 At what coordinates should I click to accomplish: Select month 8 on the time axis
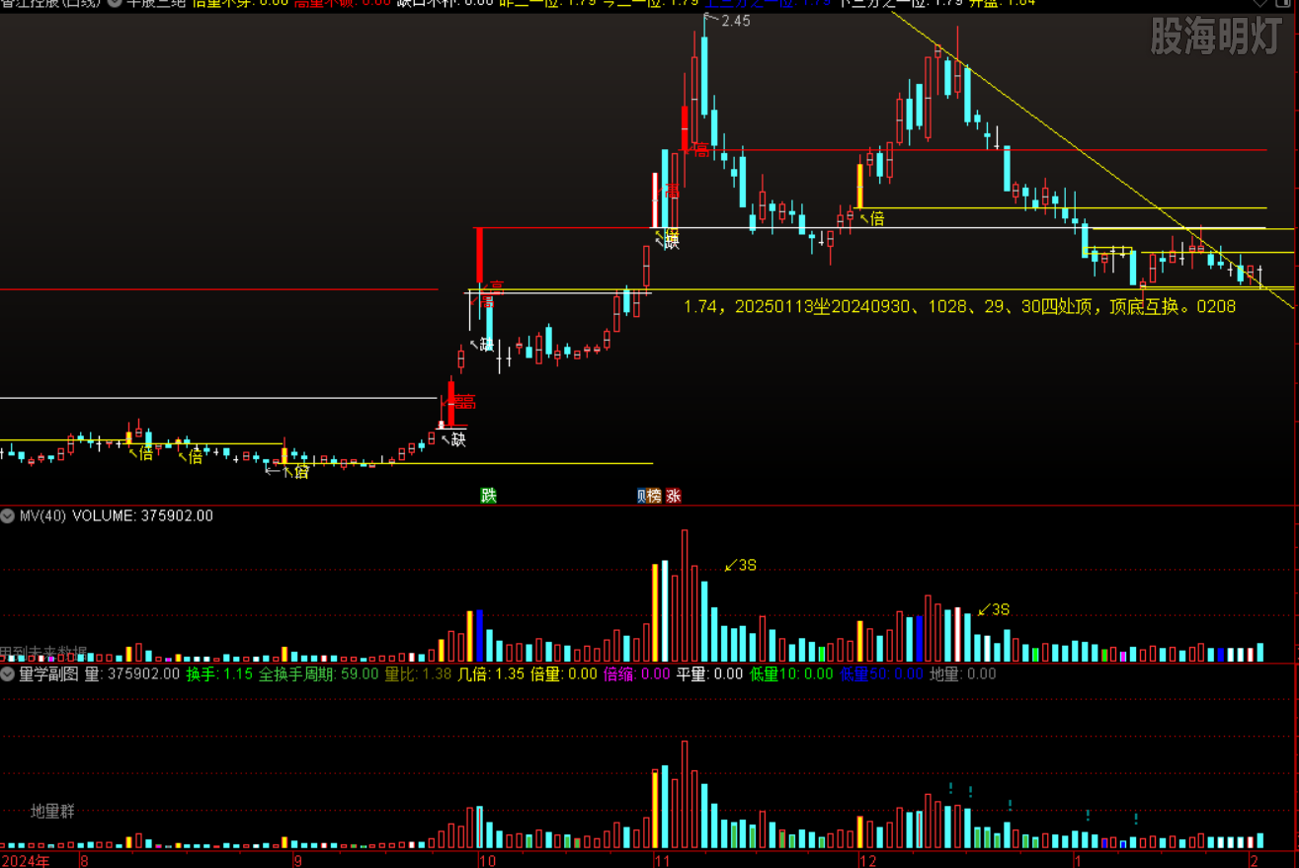(x=84, y=860)
